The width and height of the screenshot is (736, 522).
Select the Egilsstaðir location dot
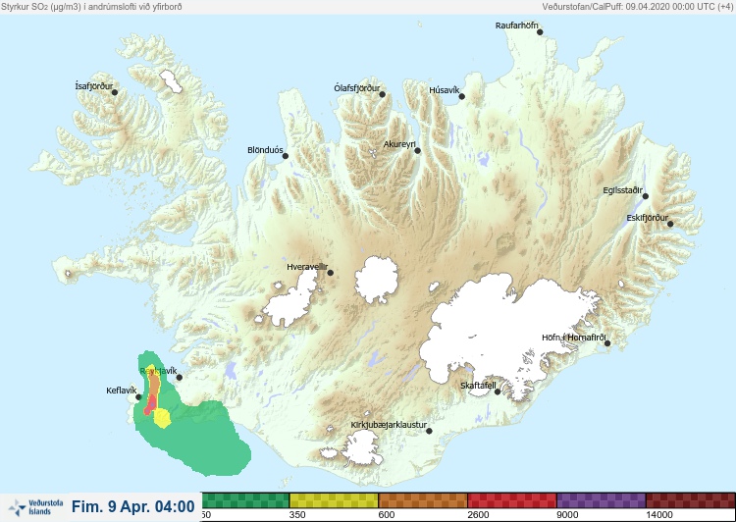(x=645, y=196)
